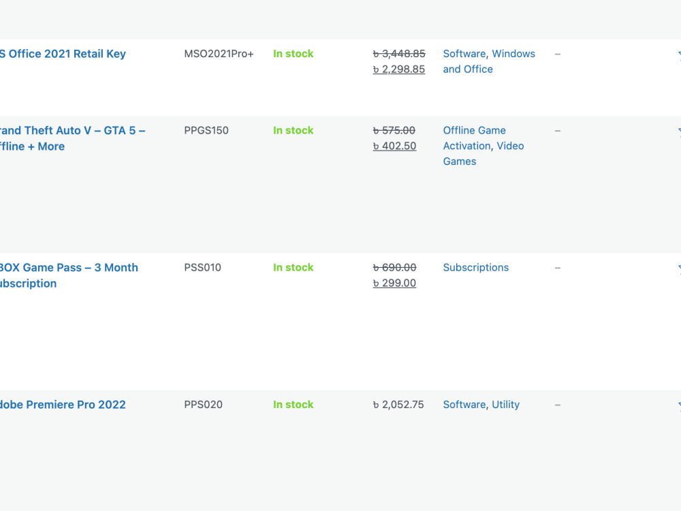Click the Software link in the Premiere Pro row
The height and width of the screenshot is (511, 681).
coord(464,404)
